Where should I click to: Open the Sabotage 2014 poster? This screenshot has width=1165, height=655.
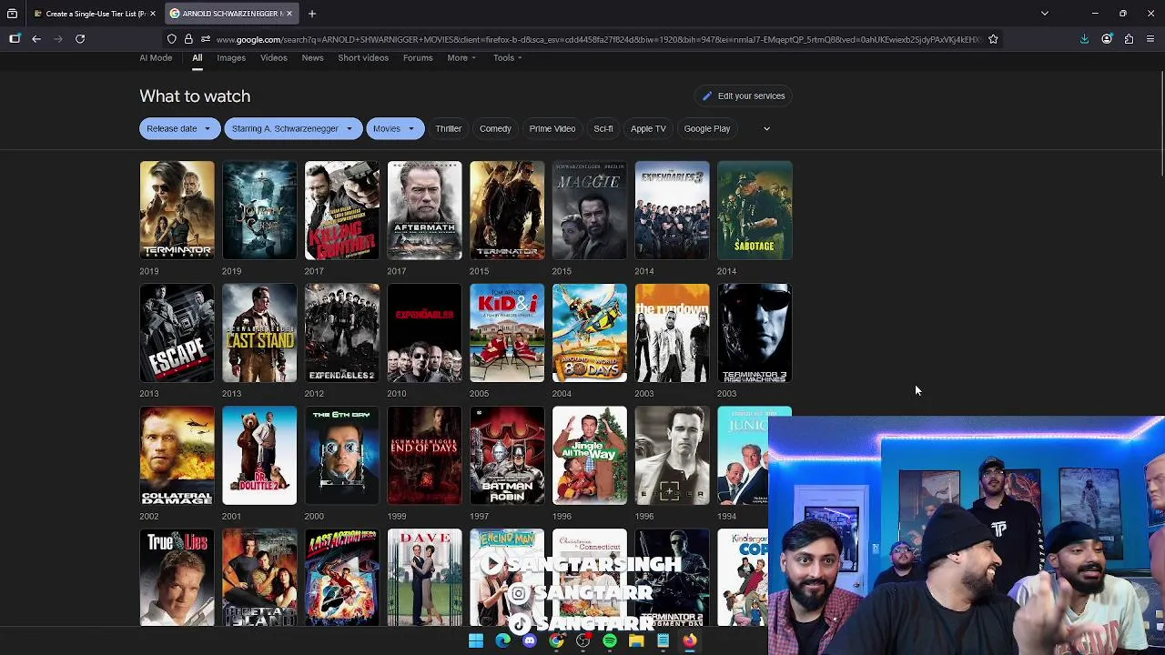tap(755, 210)
